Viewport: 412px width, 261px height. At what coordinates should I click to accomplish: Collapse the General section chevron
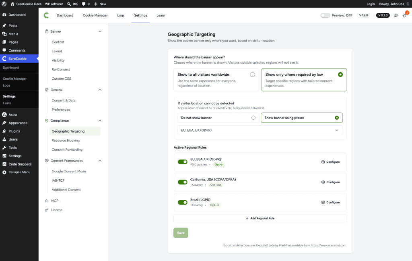coord(100,90)
